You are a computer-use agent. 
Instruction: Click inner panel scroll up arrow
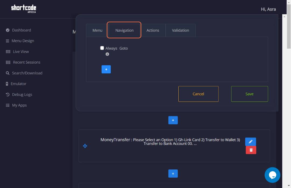click(x=284, y=17)
